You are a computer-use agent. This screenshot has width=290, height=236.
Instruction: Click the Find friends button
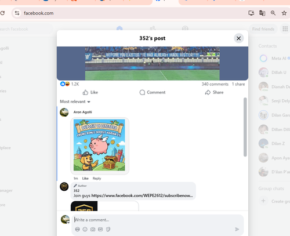click(x=263, y=29)
